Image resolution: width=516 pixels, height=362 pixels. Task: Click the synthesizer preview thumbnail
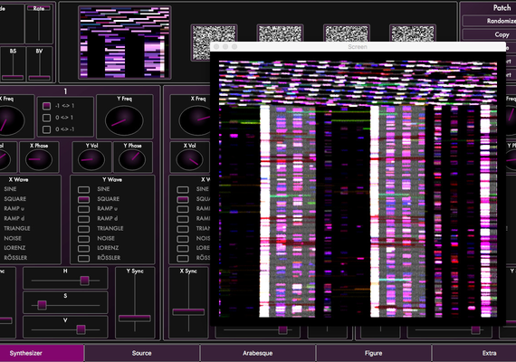point(124,43)
